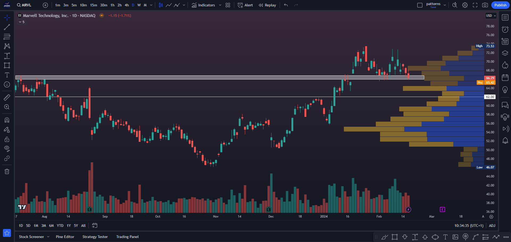Toggle magnet mode for drawings
The width and height of the screenshot is (511, 242).
click(7, 120)
